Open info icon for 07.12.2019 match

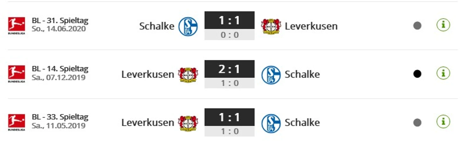pos(443,74)
